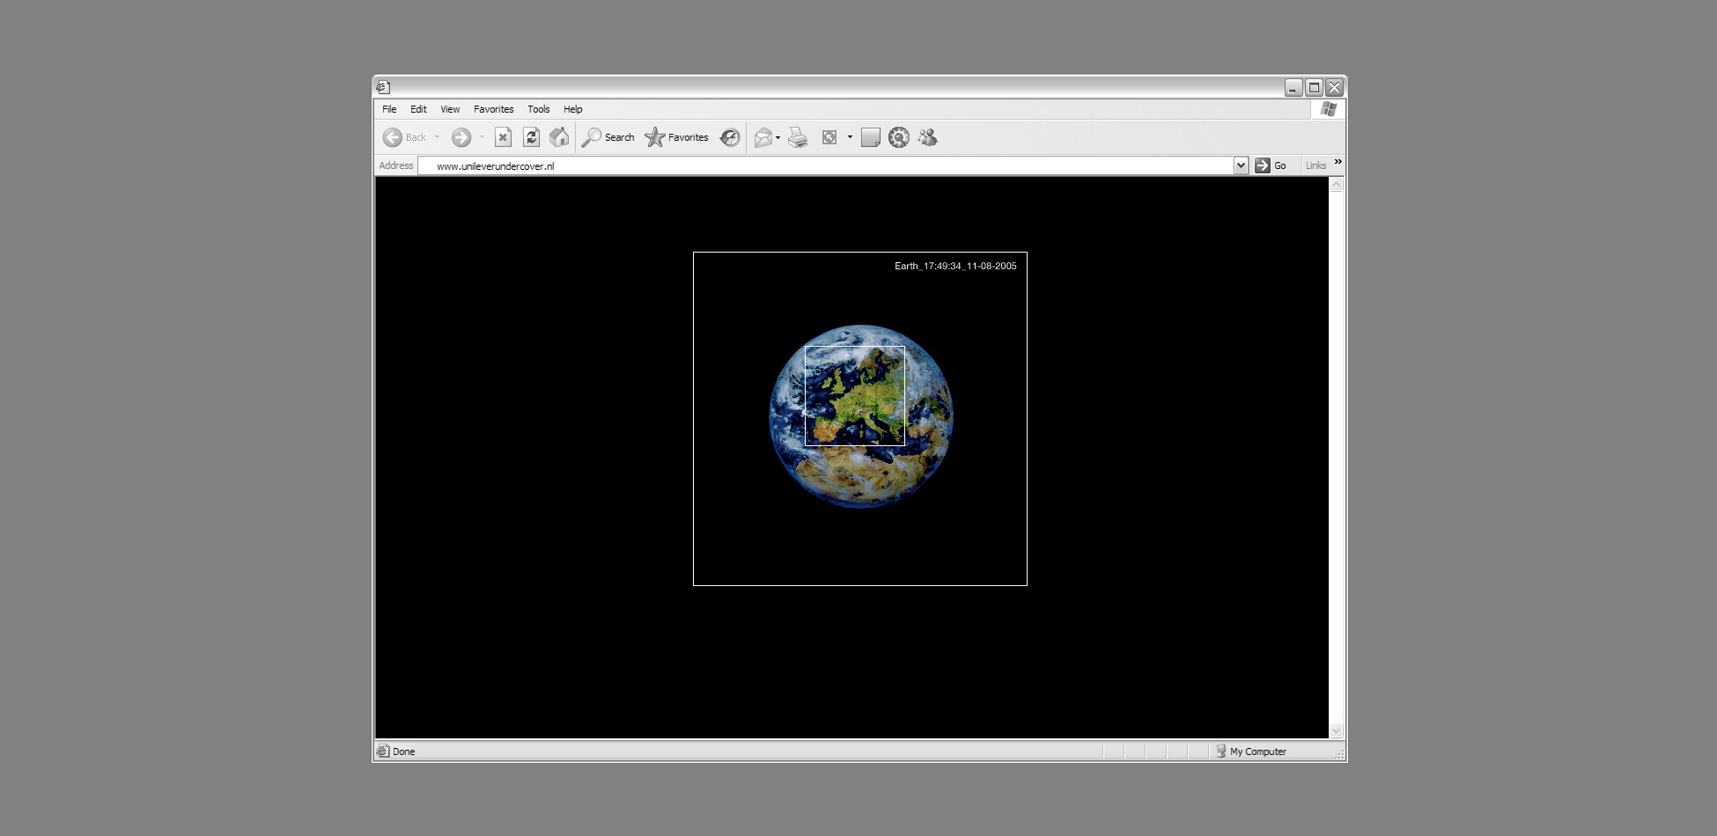This screenshot has width=1717, height=836.
Task: Expand the Mail dropdown arrow
Action: pyautogui.click(x=777, y=137)
